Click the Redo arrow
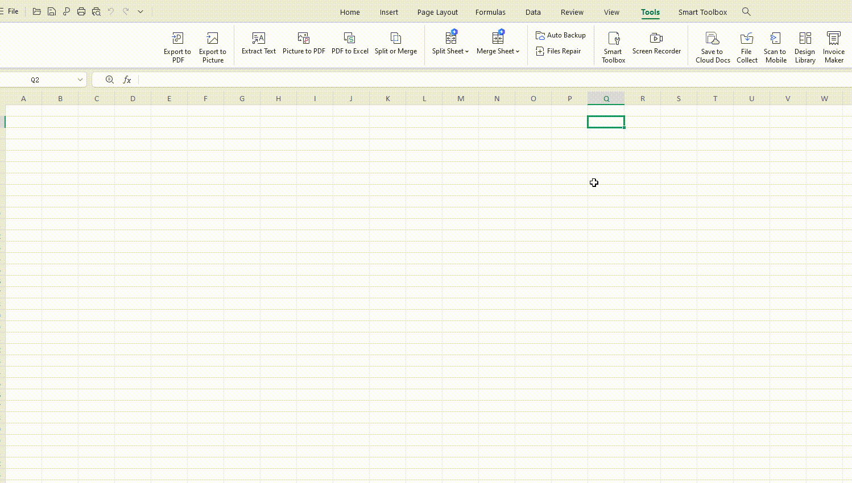The height and width of the screenshot is (483, 852). click(x=126, y=11)
